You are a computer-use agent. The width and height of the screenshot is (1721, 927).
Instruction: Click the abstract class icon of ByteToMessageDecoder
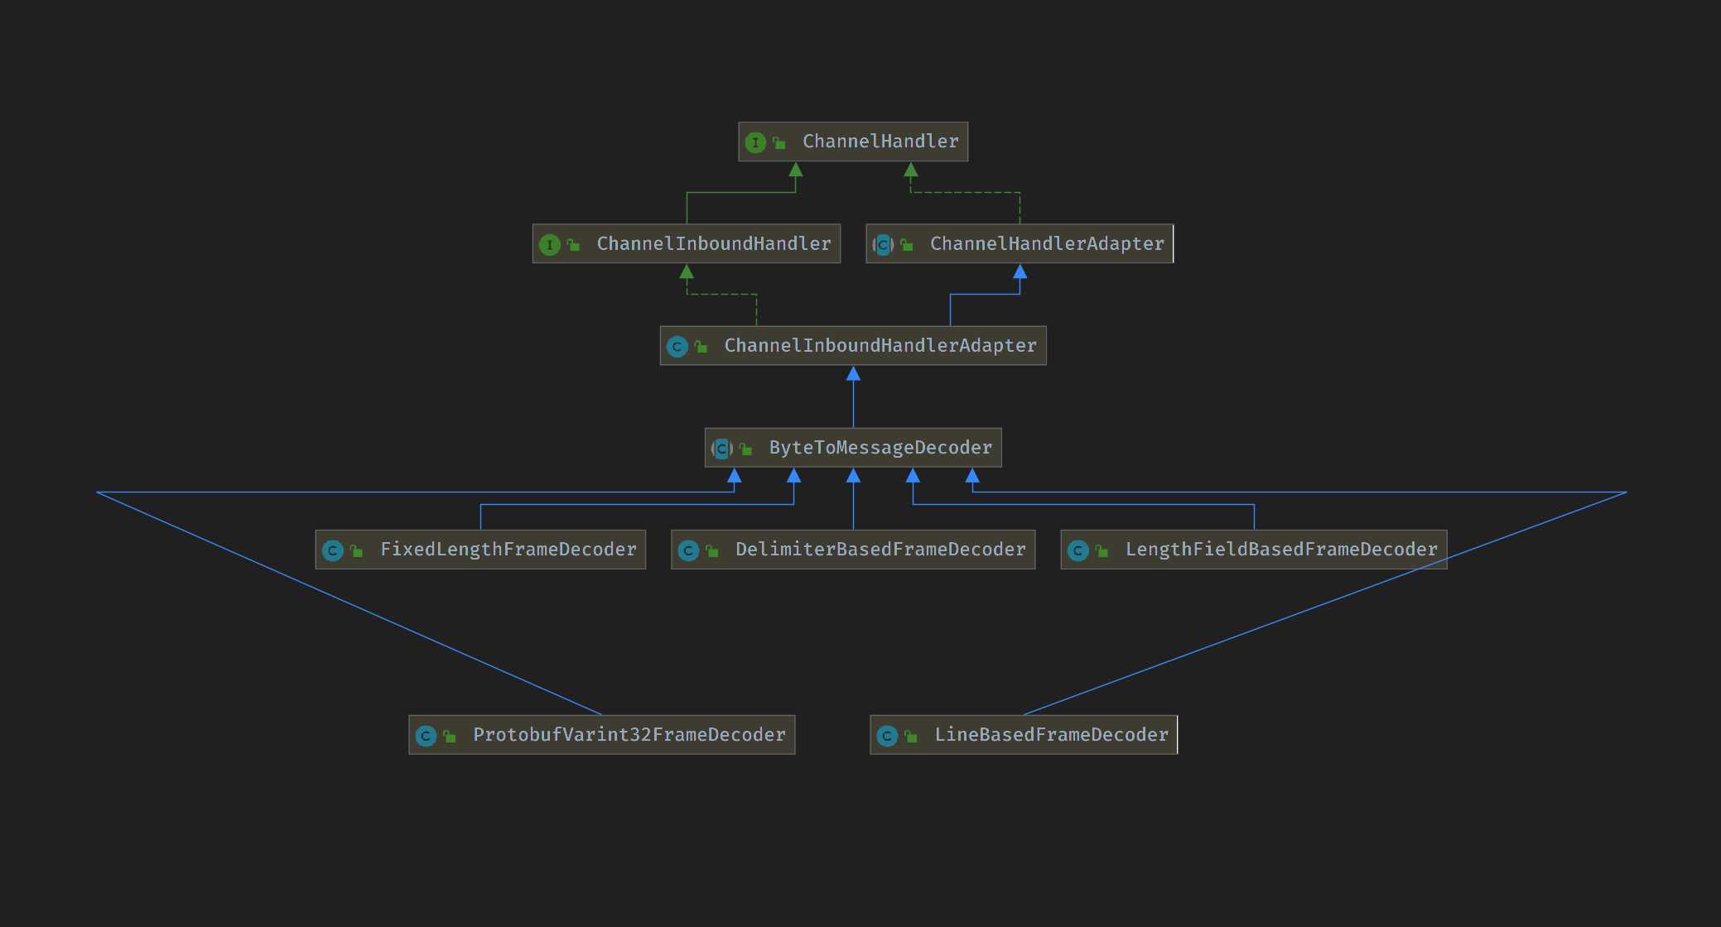722,449
